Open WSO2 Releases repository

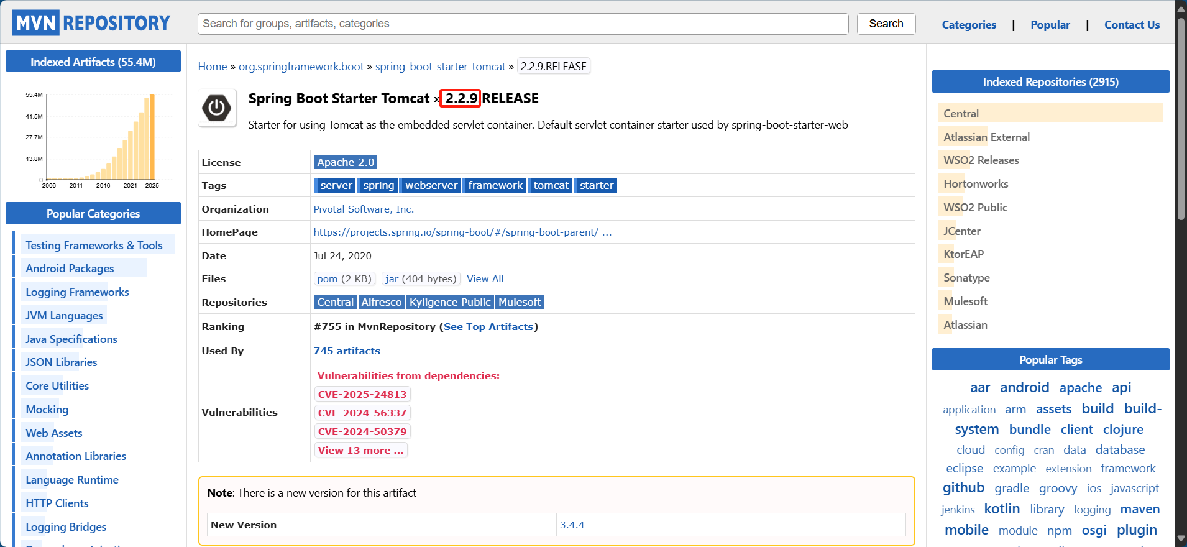pos(981,160)
